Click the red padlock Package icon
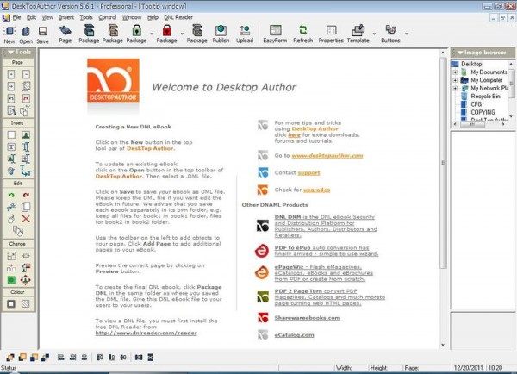This screenshot has height=374, width=517. tap(167, 34)
